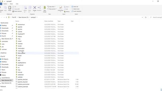Select Network in navigation pane

coord(3,86)
